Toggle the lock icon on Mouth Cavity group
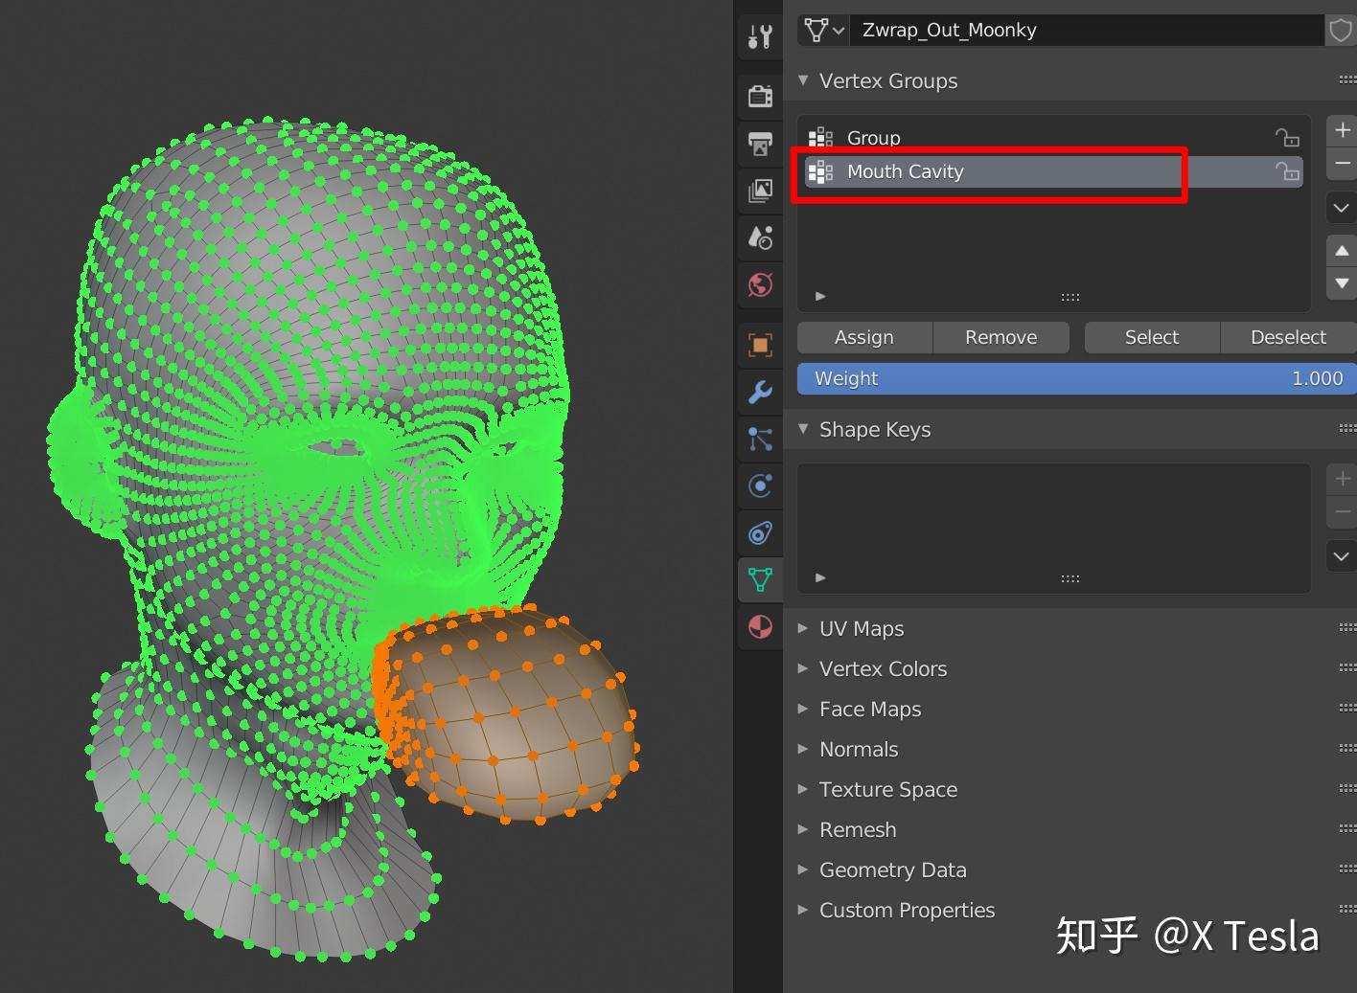 (1286, 172)
